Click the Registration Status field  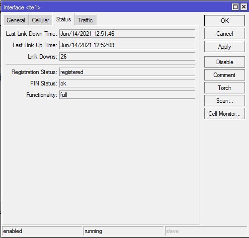127,72
